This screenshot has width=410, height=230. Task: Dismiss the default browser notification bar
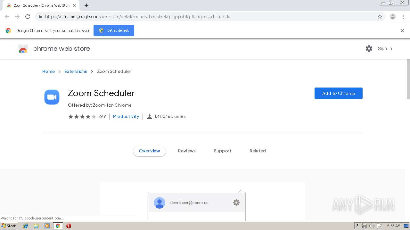402,31
